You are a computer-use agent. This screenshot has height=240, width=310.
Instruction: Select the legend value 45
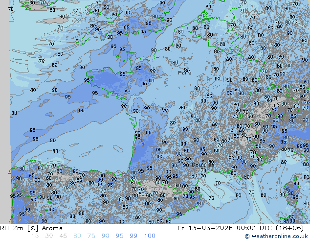(63, 236)
